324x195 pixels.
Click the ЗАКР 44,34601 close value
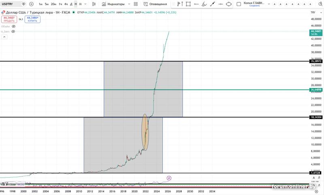point(144,13)
